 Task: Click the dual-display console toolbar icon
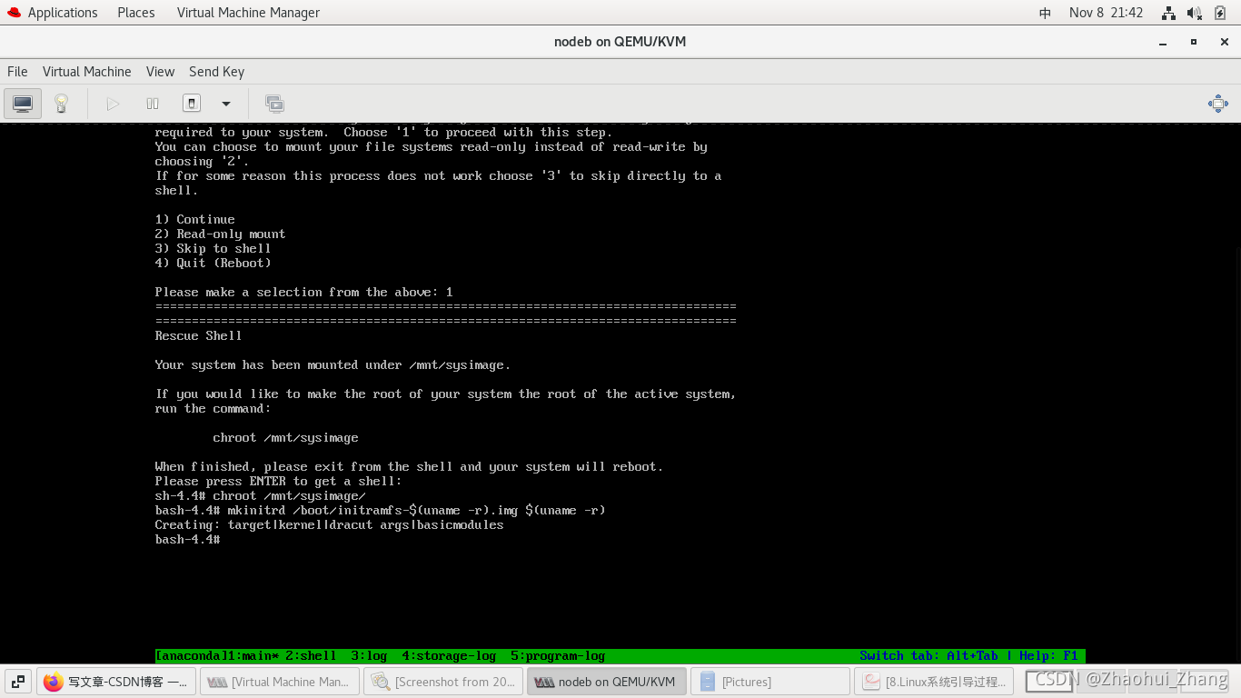click(274, 103)
